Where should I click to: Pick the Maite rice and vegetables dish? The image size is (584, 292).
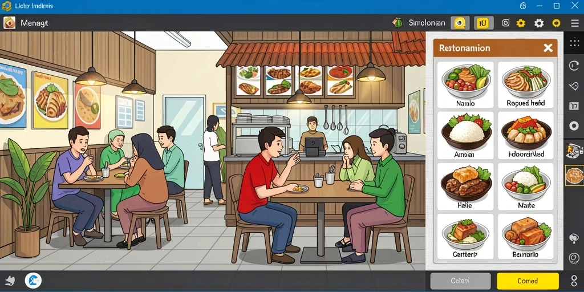click(526, 186)
